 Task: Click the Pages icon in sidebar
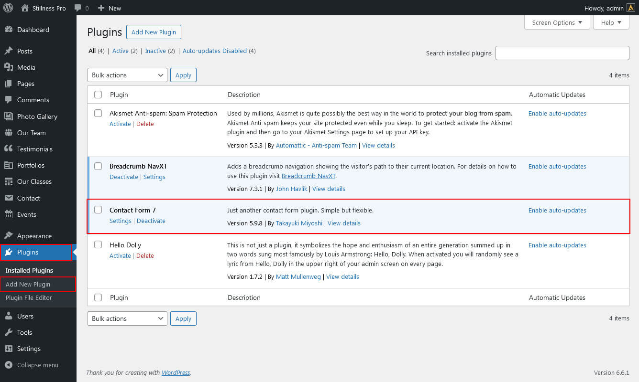click(9, 84)
